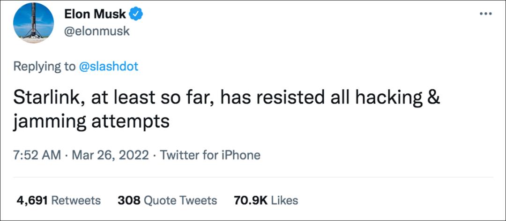
Task: View the list of Retweets
Action: pos(75,200)
